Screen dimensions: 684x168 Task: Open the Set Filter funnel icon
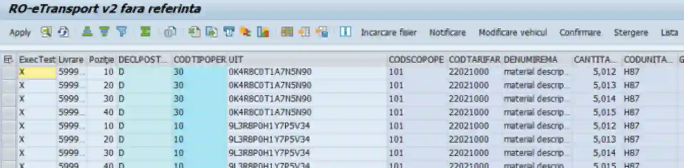[122, 32]
